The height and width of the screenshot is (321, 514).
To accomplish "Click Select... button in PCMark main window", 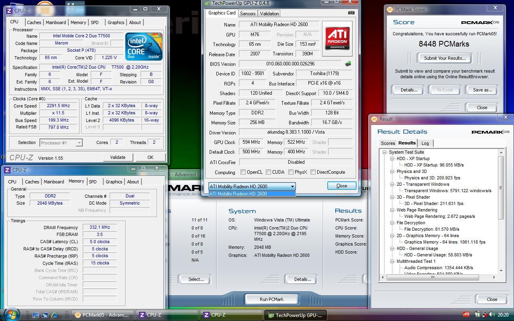I will [196, 279].
